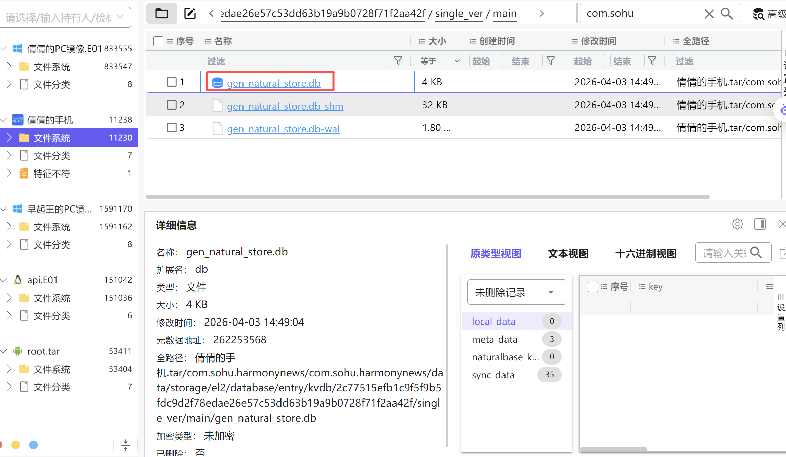Toggle the details panel layout icon

tap(760, 224)
